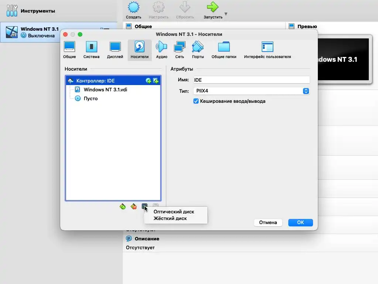Click the Описание section header in main window
The height and width of the screenshot is (284, 378).
(x=147, y=239)
